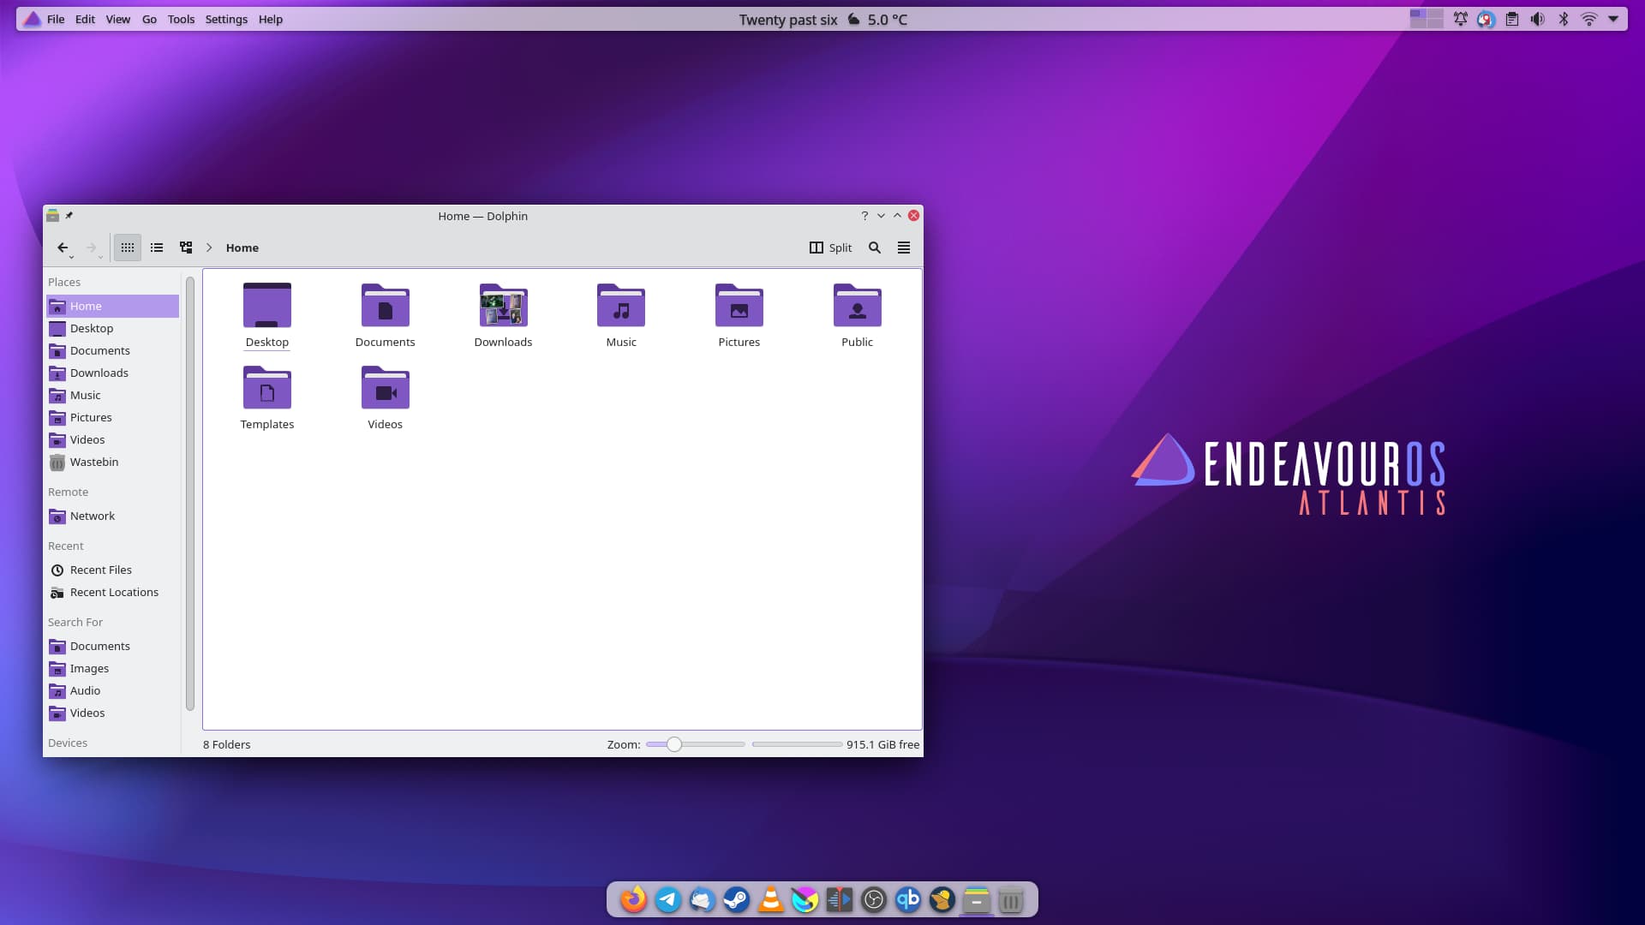This screenshot has height=925, width=1645.
Task: Open the Settings menu
Action: (x=226, y=19)
